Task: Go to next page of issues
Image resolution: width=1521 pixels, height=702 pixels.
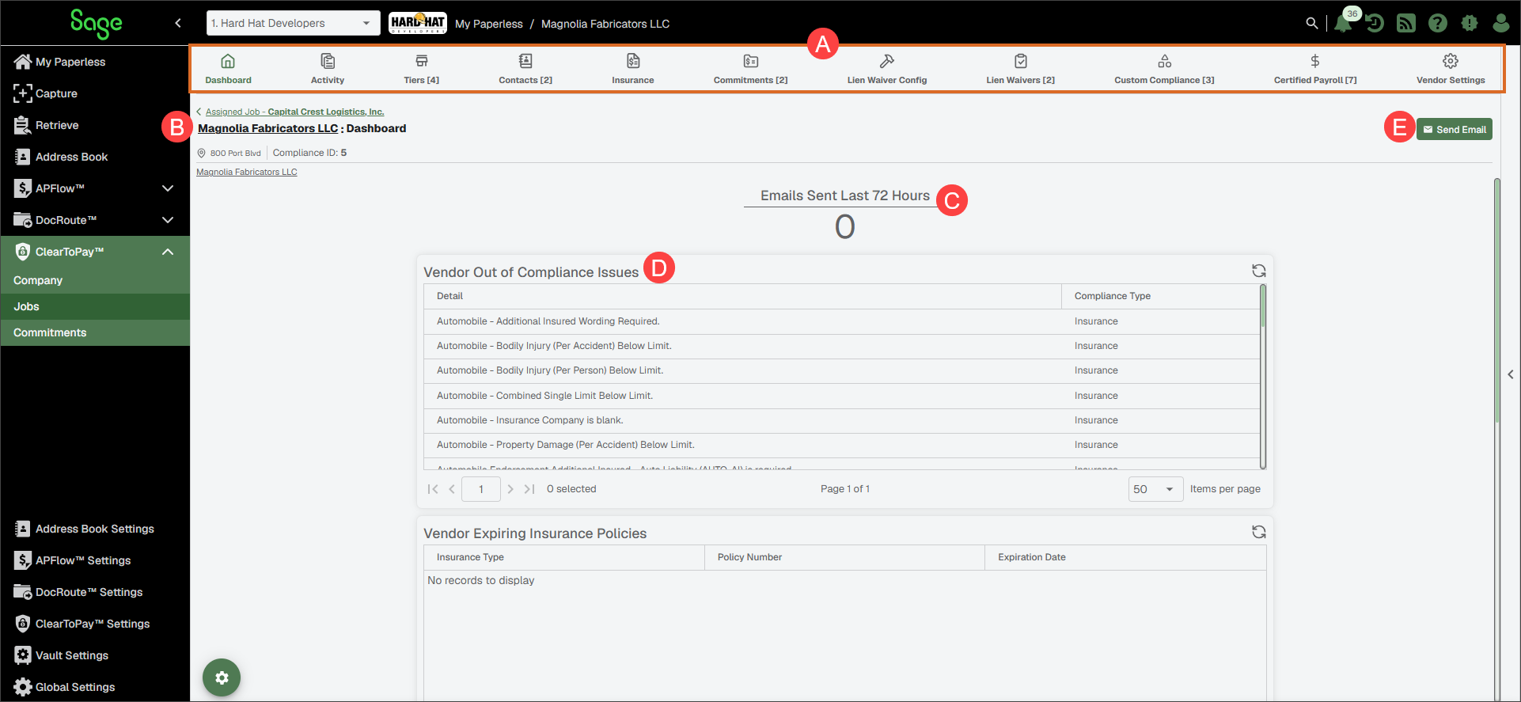Action: tap(510, 489)
